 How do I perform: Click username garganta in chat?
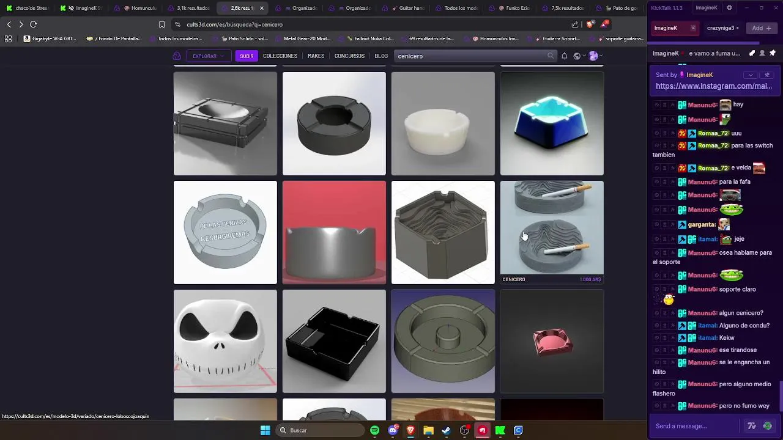click(x=701, y=224)
